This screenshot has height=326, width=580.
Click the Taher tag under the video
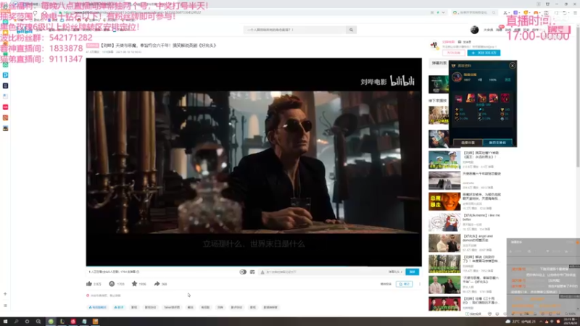(172, 307)
